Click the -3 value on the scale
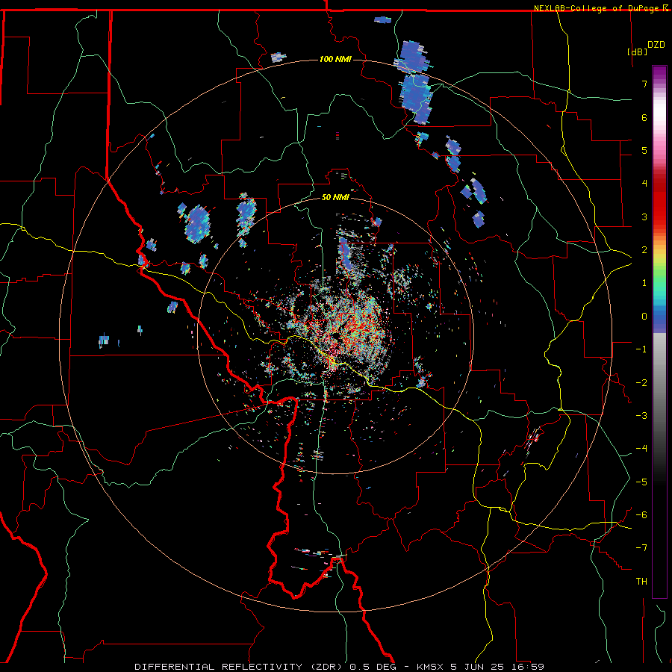Image resolution: width=672 pixels, height=672 pixels. tap(641, 416)
